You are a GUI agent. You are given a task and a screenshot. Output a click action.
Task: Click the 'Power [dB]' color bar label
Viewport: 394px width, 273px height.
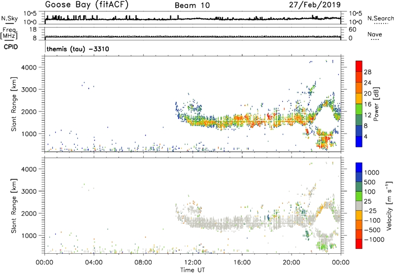point(376,104)
